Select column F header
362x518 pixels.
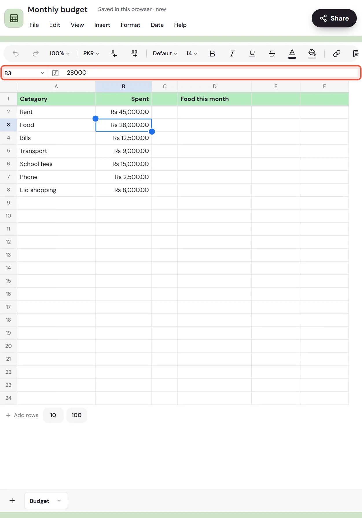[x=324, y=86]
